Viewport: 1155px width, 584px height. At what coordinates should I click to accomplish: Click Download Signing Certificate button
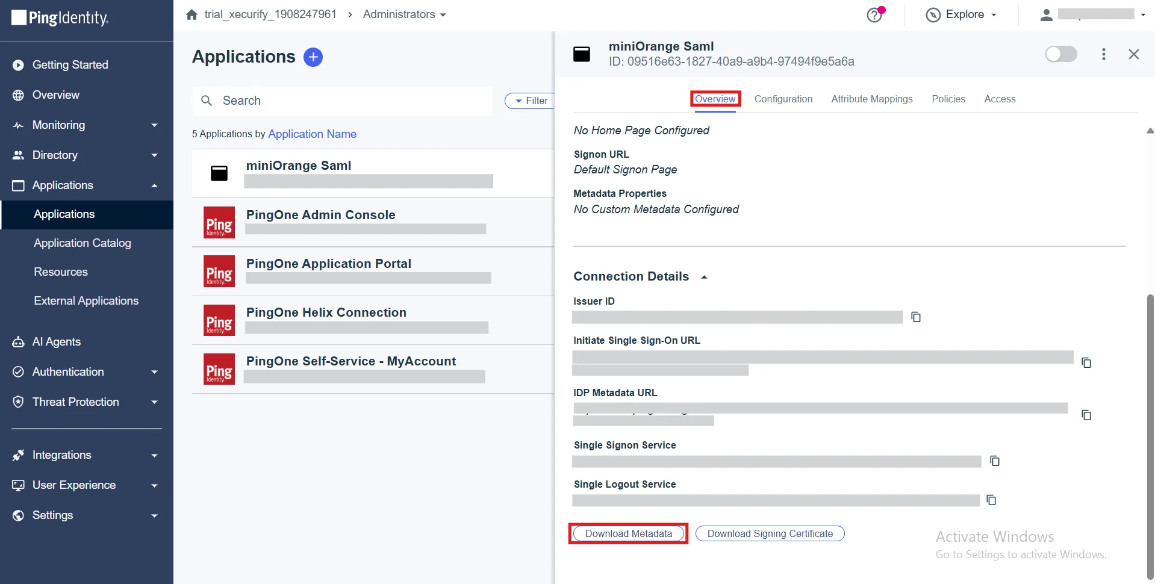[770, 533]
